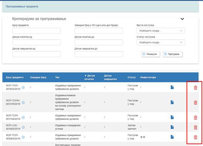Viewport: 203px width, 146px height.
Task: Focus the Број предмета input field
Action: (x=36, y=31)
